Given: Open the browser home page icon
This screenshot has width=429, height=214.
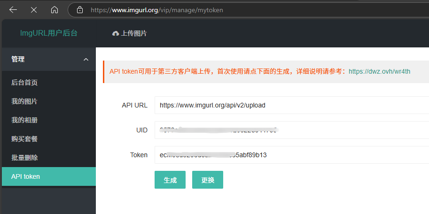Looking at the screenshot, I should pos(55,10).
